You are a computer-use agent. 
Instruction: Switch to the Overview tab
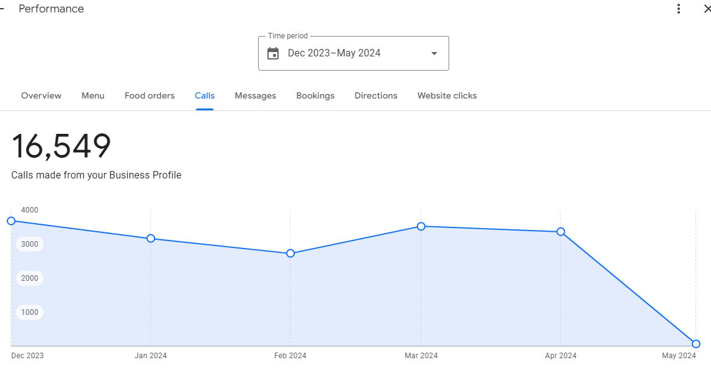pos(41,95)
